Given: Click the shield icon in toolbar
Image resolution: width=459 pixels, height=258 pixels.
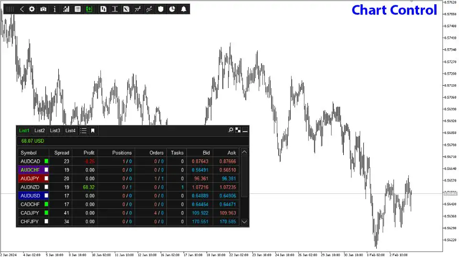Looking at the screenshot, I should (161, 9).
